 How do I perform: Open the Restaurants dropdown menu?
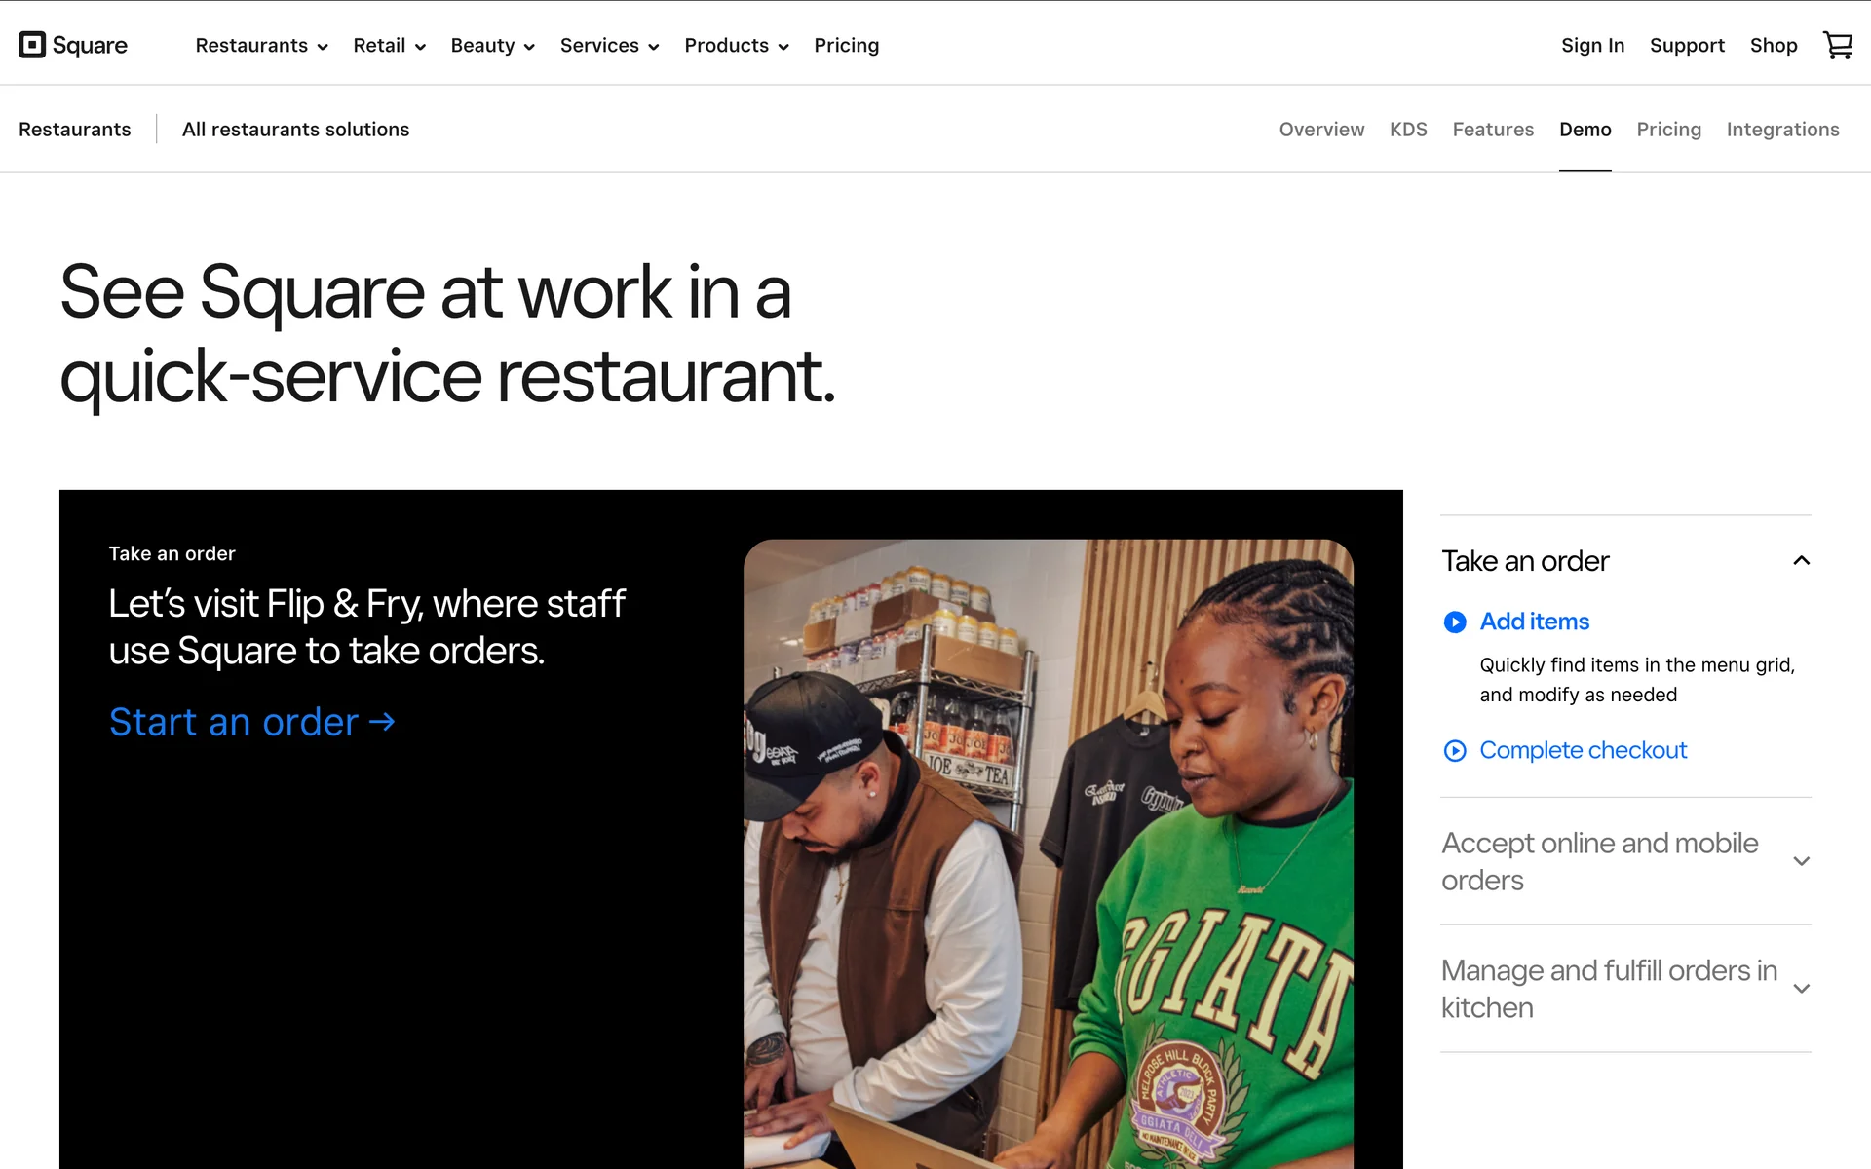pos(261,46)
